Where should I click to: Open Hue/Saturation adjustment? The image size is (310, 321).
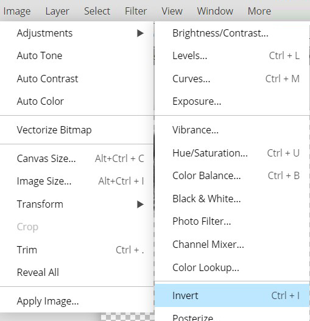click(x=232, y=153)
